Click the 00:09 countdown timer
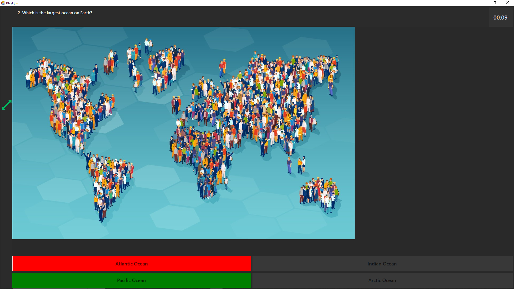The height and width of the screenshot is (289, 514). tap(500, 18)
